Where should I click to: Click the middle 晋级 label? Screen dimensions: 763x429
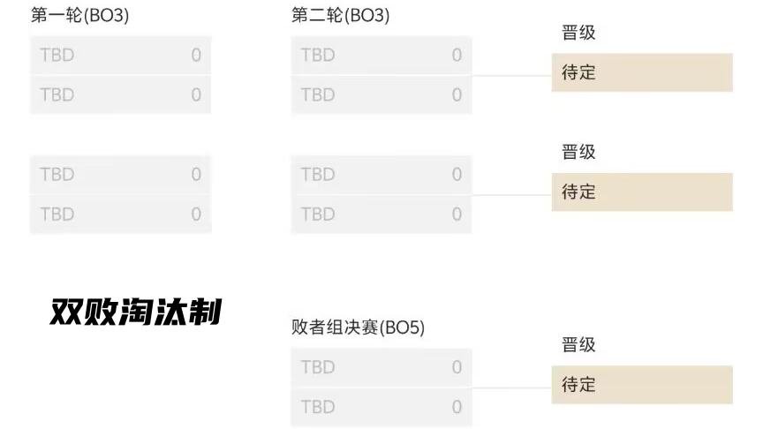coord(579,153)
